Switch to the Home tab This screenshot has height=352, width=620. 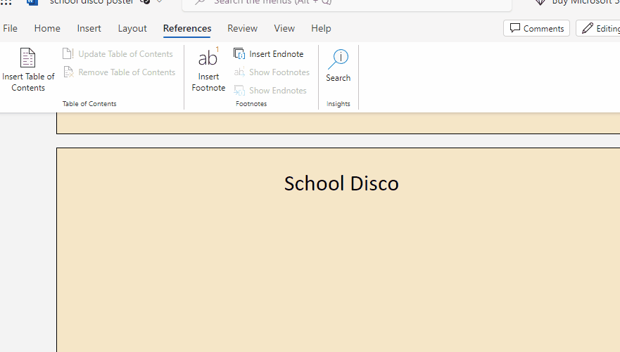[x=47, y=28]
